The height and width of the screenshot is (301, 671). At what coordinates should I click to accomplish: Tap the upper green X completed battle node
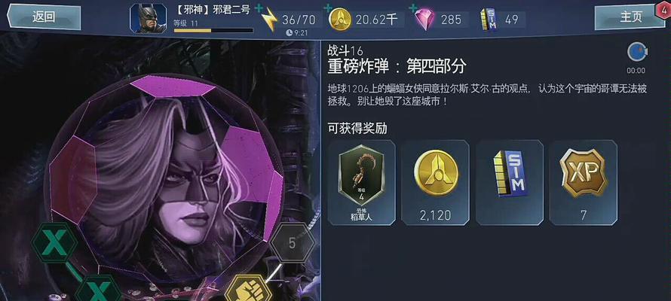pos(55,242)
